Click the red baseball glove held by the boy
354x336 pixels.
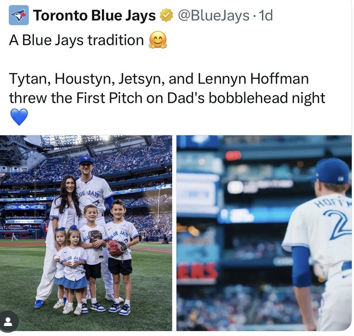point(117,248)
